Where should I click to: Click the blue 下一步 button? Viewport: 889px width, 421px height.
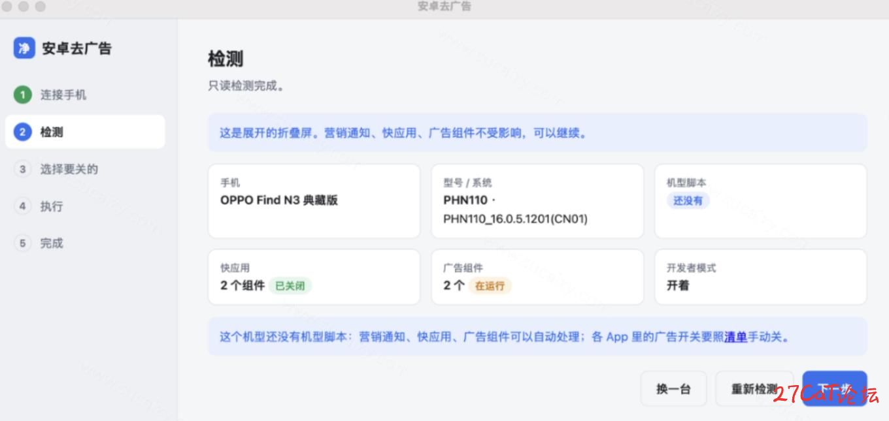click(835, 389)
